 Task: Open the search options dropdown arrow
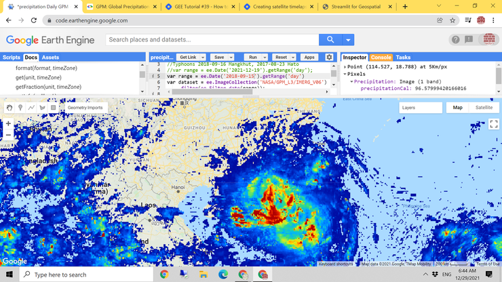tap(348, 40)
